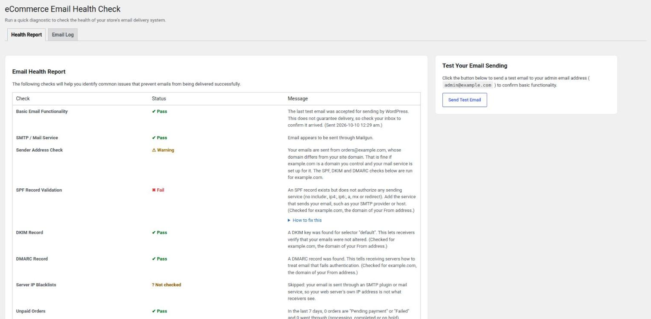The width and height of the screenshot is (651, 319).
Task: Click the 'SPF Record Validation' row label
Action: (x=39, y=190)
